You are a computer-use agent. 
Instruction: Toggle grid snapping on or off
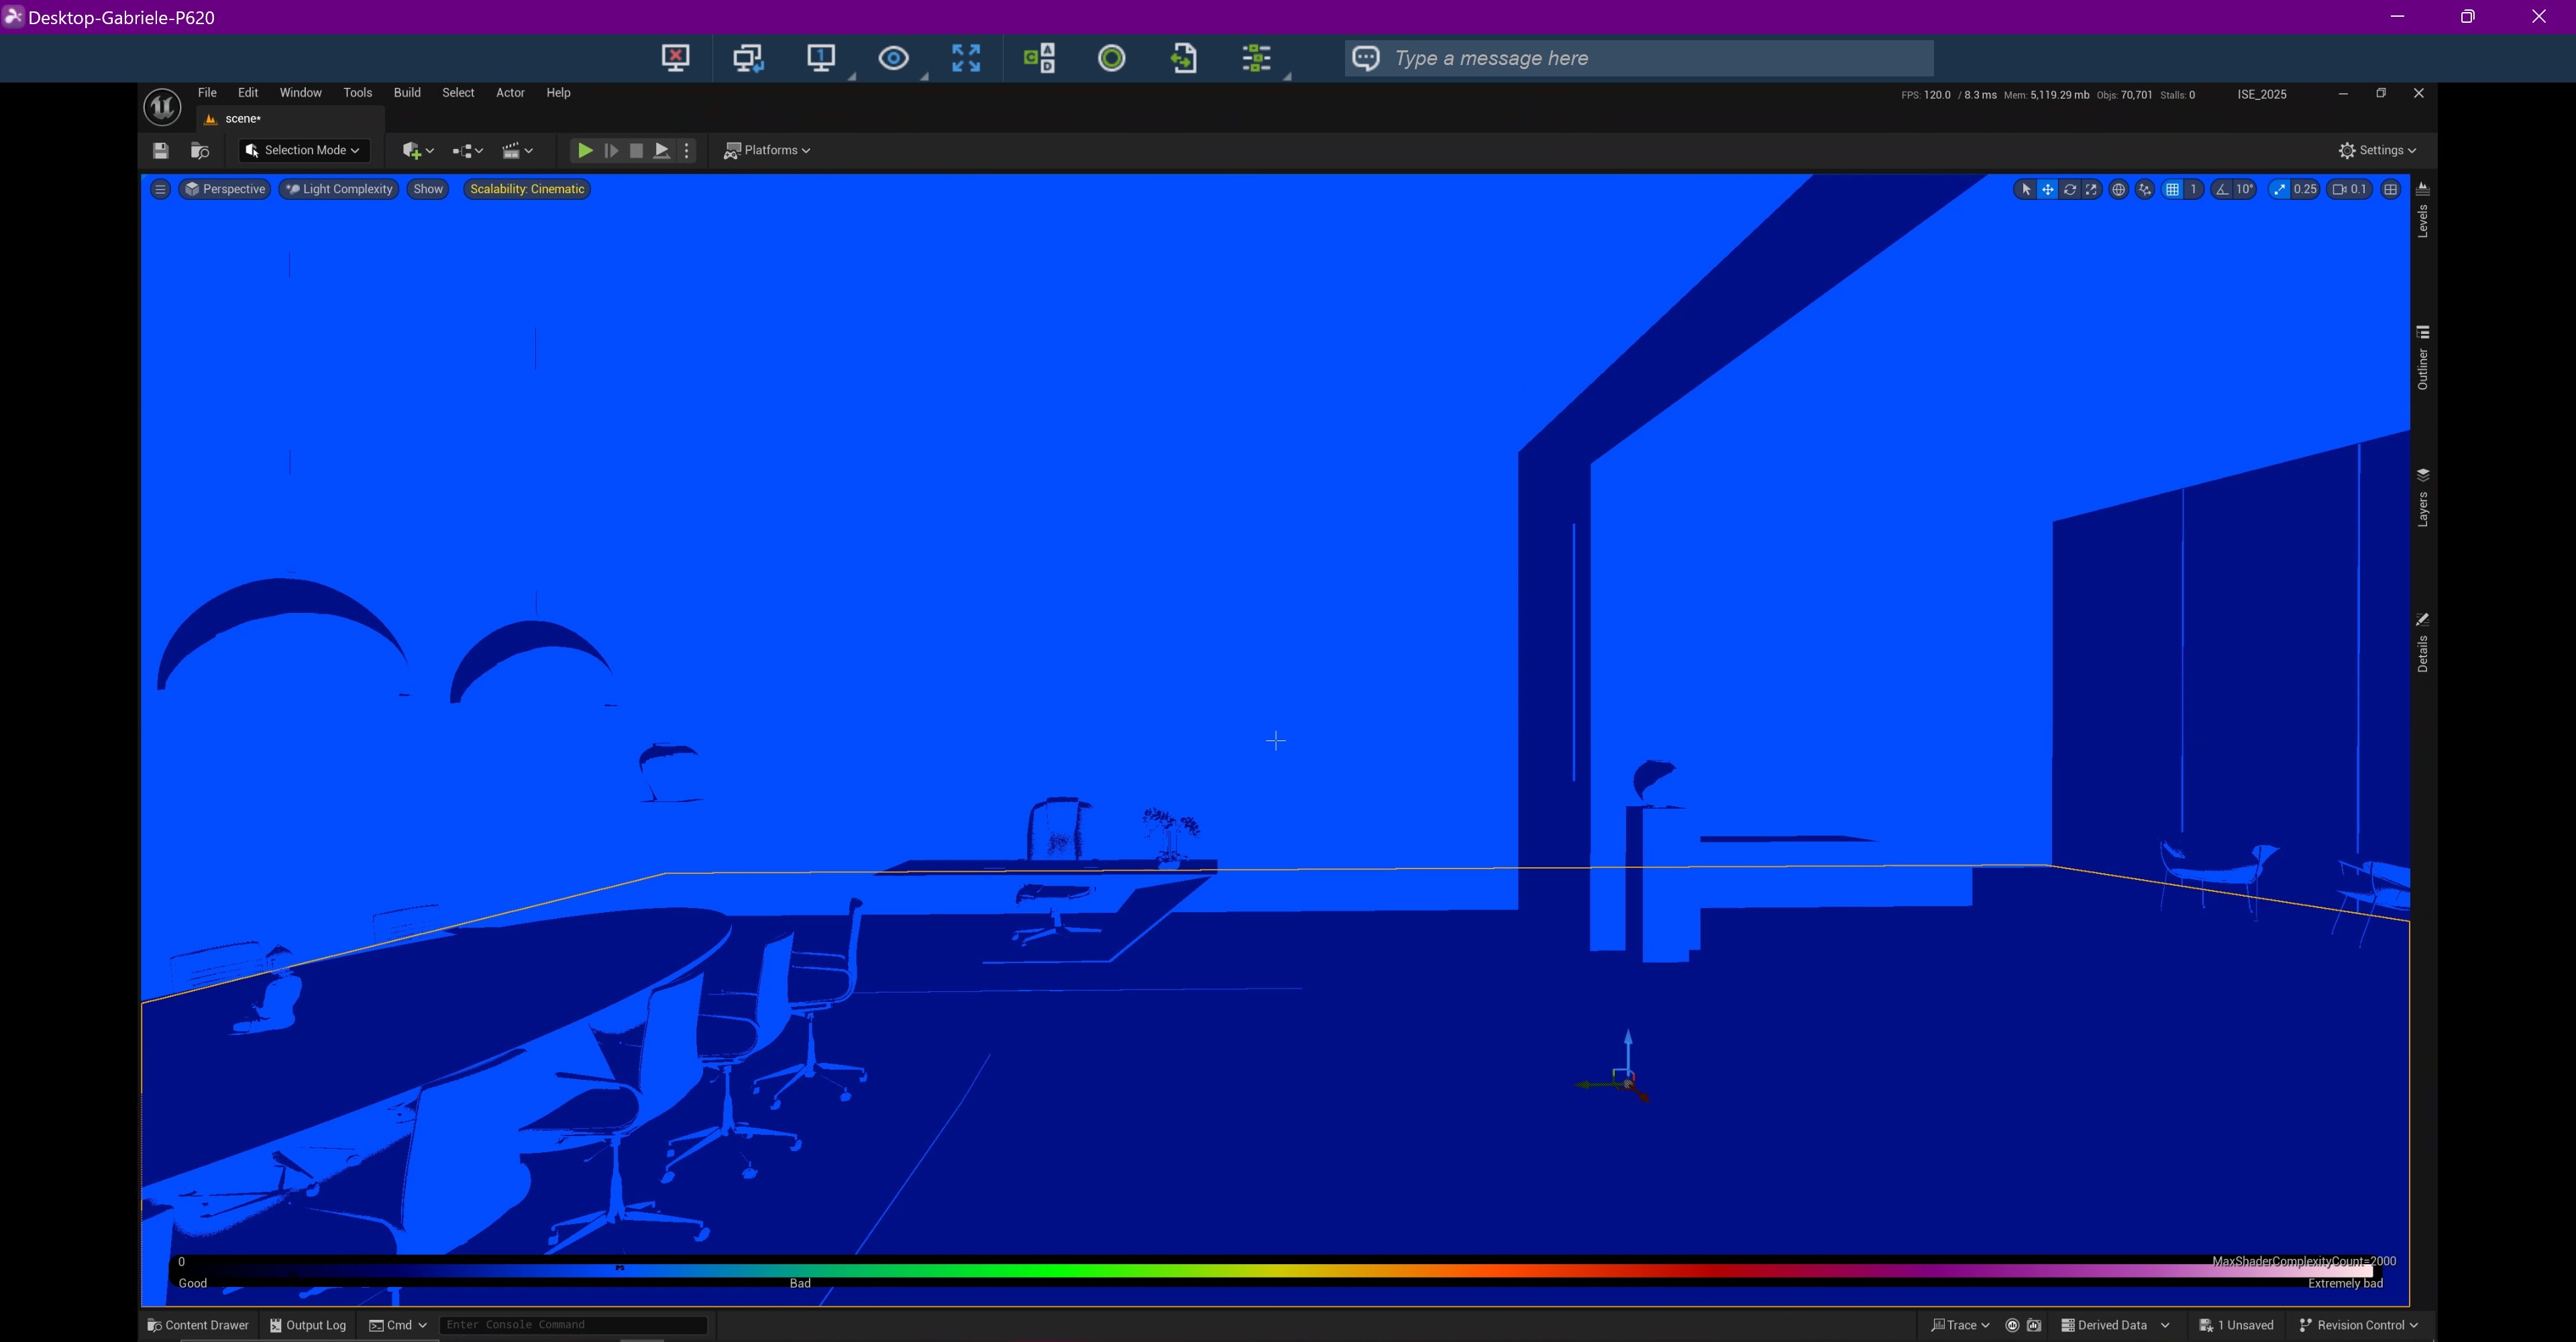(2172, 189)
